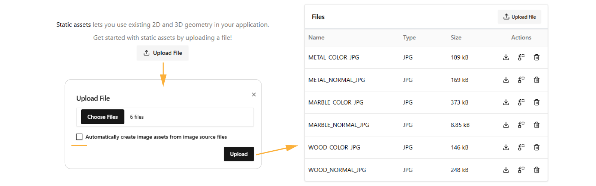This screenshot has width=596, height=186.
Task: Download the MARBLE_COLOR_JPG file
Action: click(506, 102)
